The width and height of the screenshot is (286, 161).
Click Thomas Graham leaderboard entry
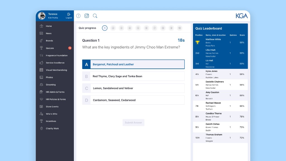click(220, 138)
